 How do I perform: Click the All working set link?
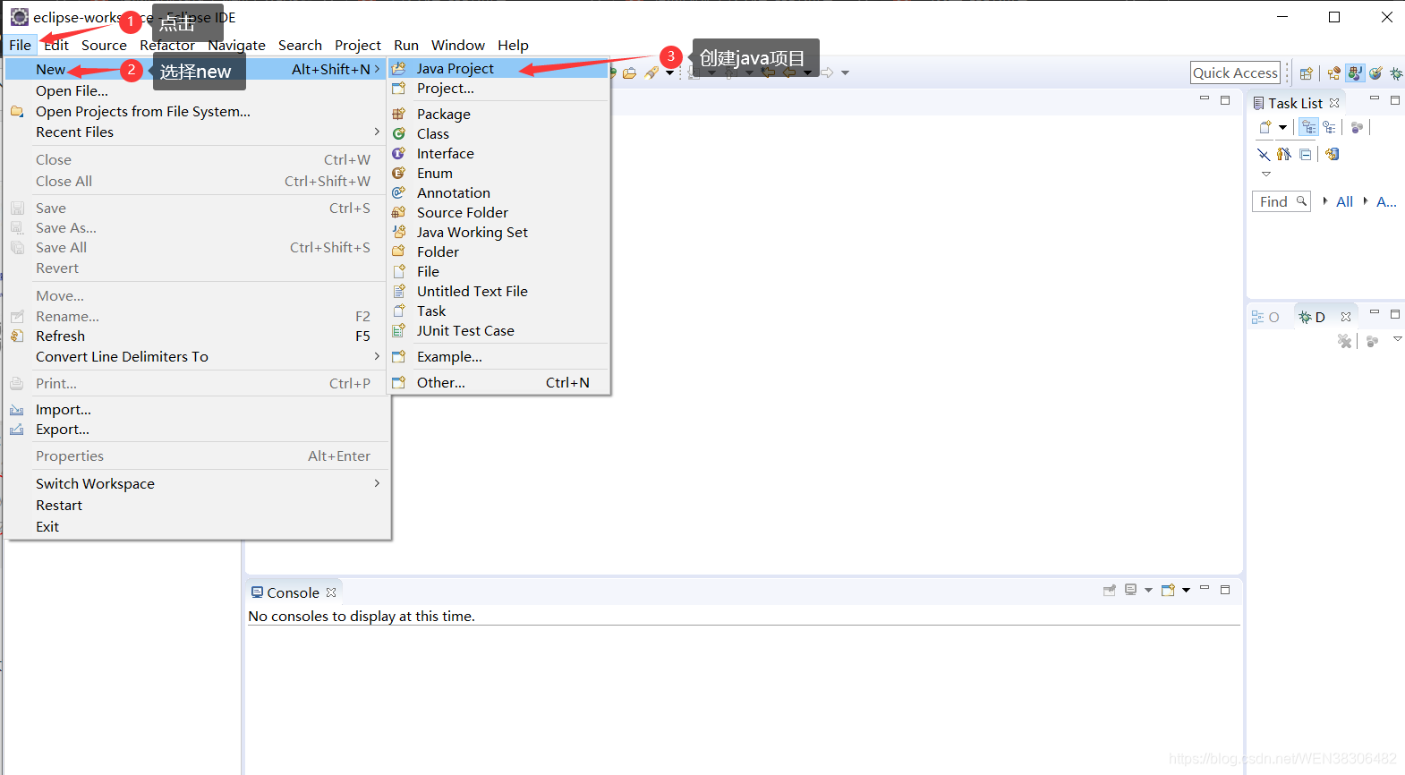click(1344, 201)
